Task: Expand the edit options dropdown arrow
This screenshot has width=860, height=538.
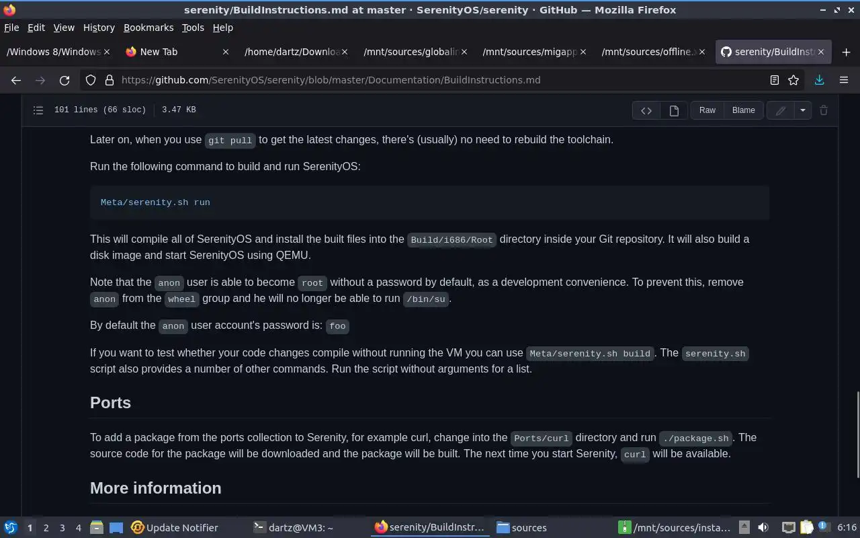Action: tap(803, 110)
